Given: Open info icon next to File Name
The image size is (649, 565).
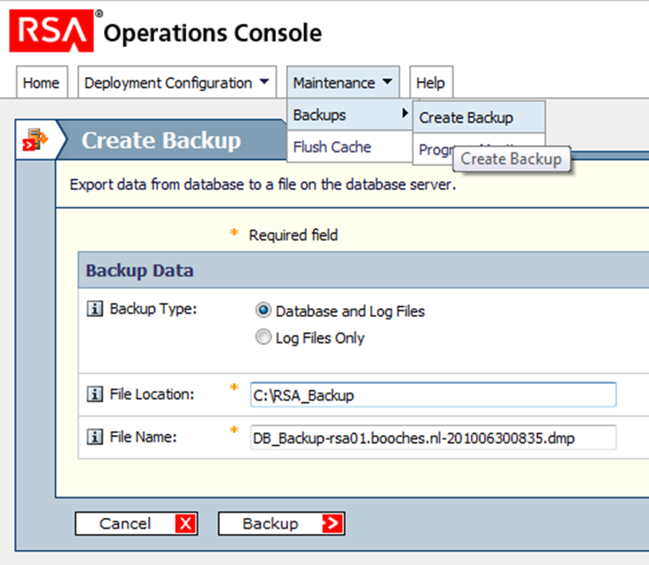Looking at the screenshot, I should pyautogui.click(x=94, y=437).
